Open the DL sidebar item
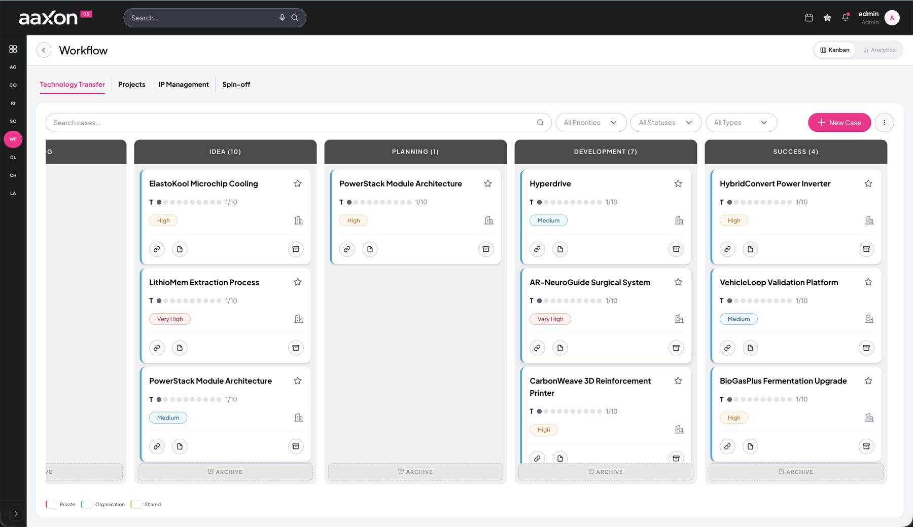The image size is (913, 527). (13, 157)
